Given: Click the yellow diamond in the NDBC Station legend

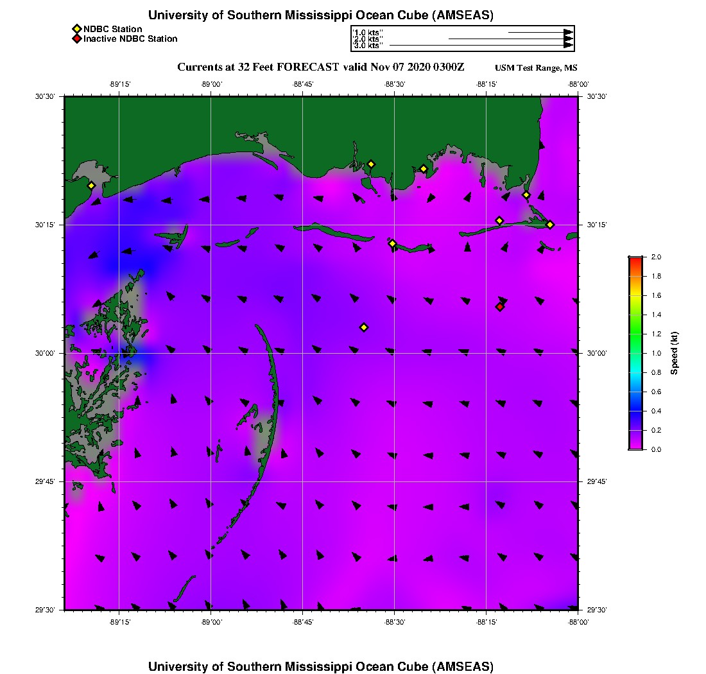Looking at the screenshot, I should pyautogui.click(x=76, y=29).
